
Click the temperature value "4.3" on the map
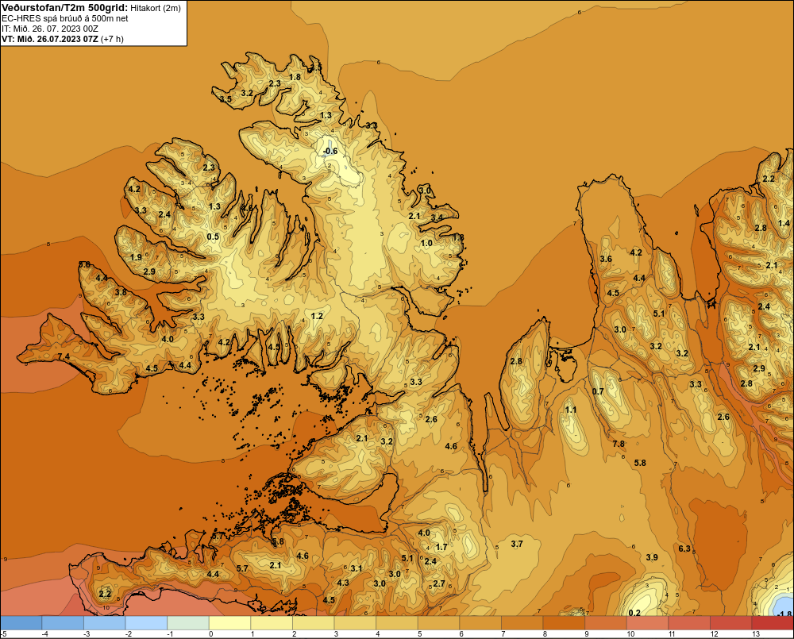tap(343, 583)
